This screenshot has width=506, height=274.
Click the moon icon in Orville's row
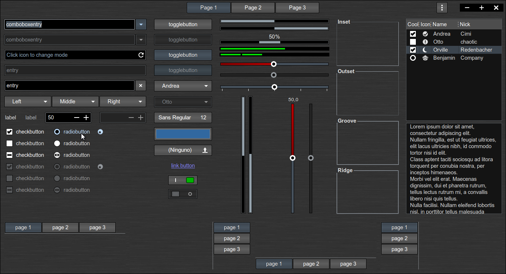[x=425, y=50]
